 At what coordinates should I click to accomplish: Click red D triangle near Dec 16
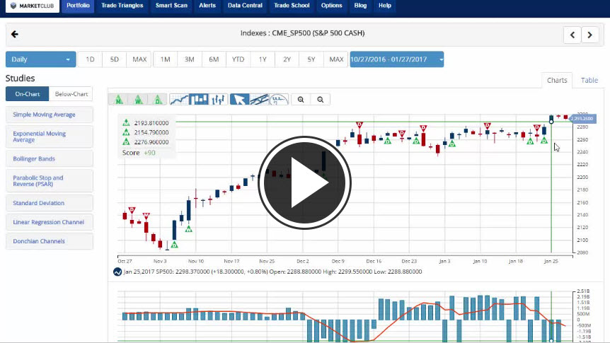359,125
